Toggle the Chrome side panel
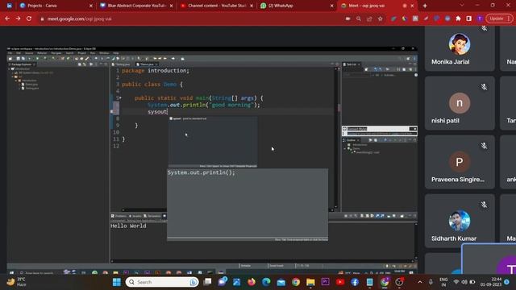Image resolution: width=516 pixels, height=290 pixels. tap(469, 19)
